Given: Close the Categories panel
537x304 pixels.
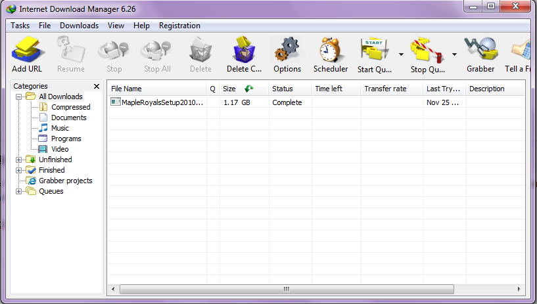Looking at the screenshot, I should point(97,86).
